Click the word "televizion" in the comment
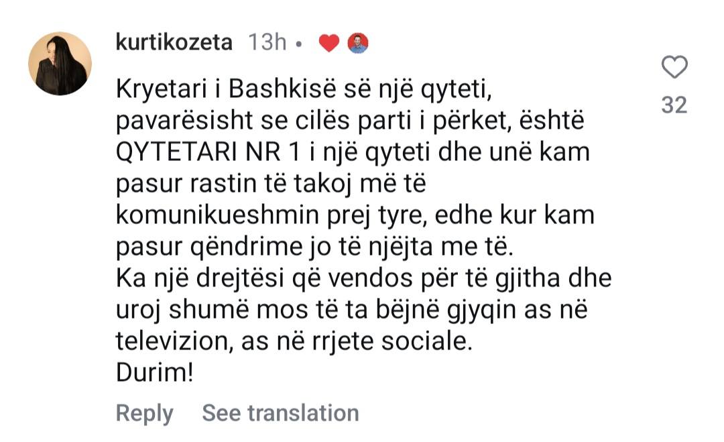This screenshot has width=724, height=442. [174, 342]
